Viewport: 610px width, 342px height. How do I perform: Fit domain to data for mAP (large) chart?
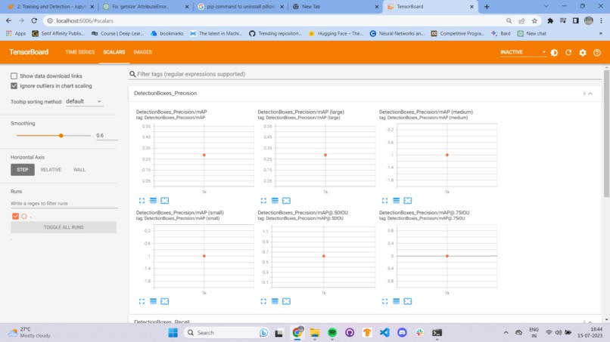coord(286,200)
